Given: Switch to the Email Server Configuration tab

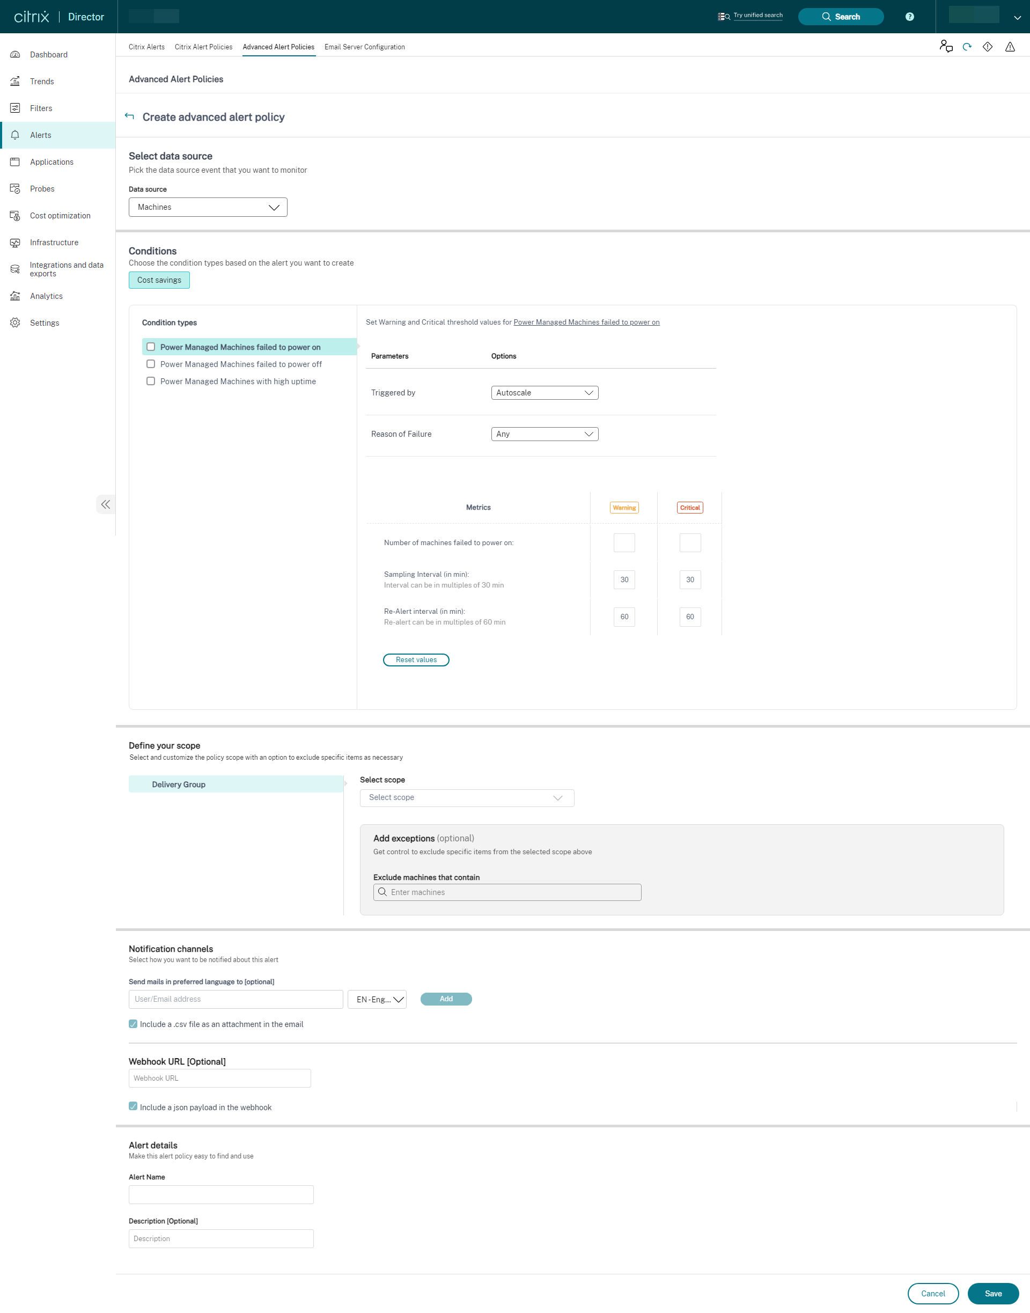Looking at the screenshot, I should [x=364, y=47].
